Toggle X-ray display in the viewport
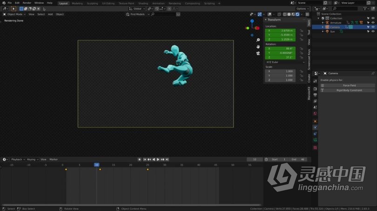The height and width of the screenshot is (211, 377). 279,14
